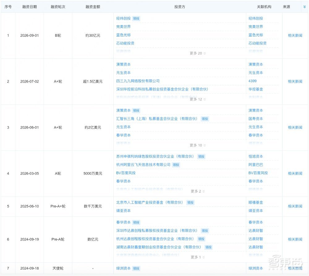Viewport: 309px width, 276px height.
Task: Open 相关新闻 for the 天使轮 row
Action: (x=295, y=268)
